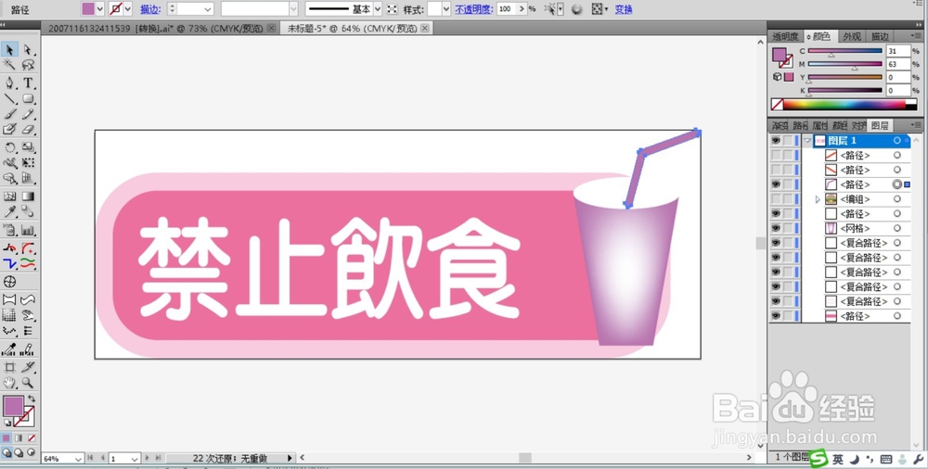Select the Type tool

tap(28, 82)
